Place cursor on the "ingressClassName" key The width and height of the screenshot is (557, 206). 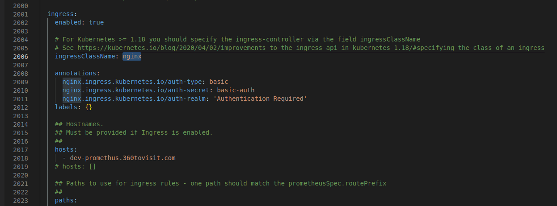click(86, 57)
